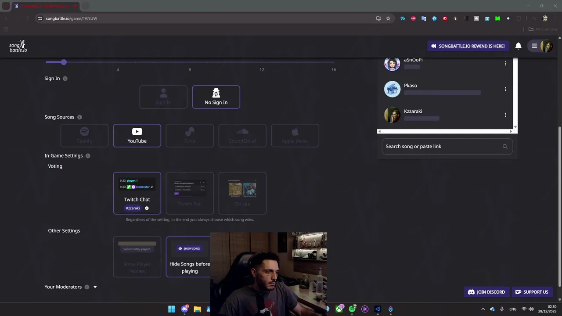562x316 pixels.
Task: Open Spotify from the taskbar
Action: tap(352, 309)
